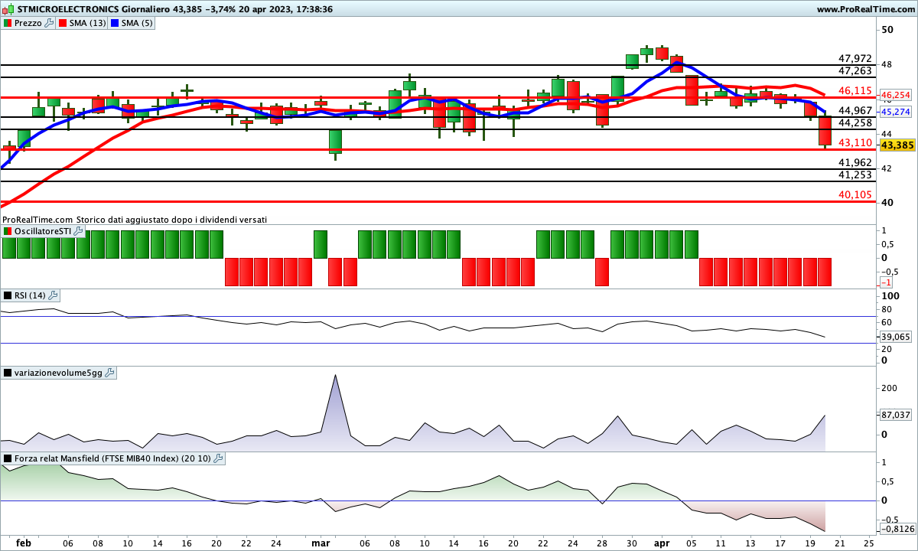Click the 100 RSI axis label
Viewport: 918px width, 551px height.
(x=890, y=296)
